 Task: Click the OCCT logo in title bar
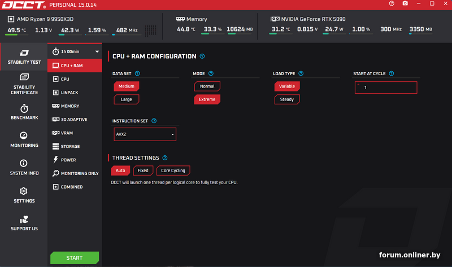click(x=24, y=5)
